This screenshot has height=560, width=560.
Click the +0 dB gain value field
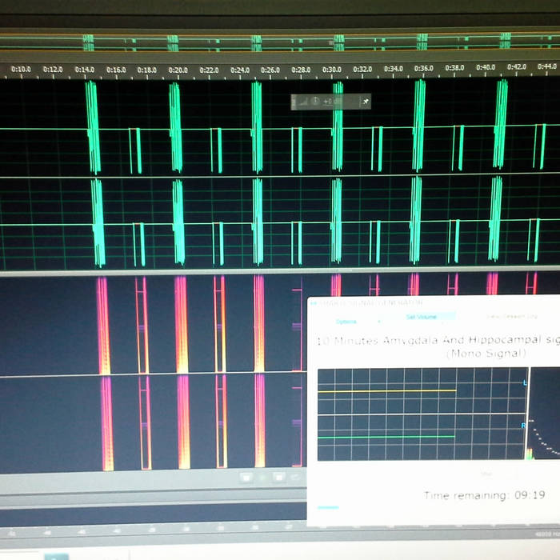[330, 102]
